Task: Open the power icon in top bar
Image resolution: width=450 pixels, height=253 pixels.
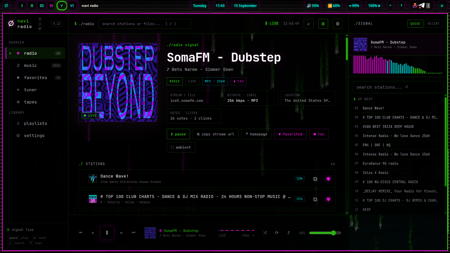Action: (442, 6)
